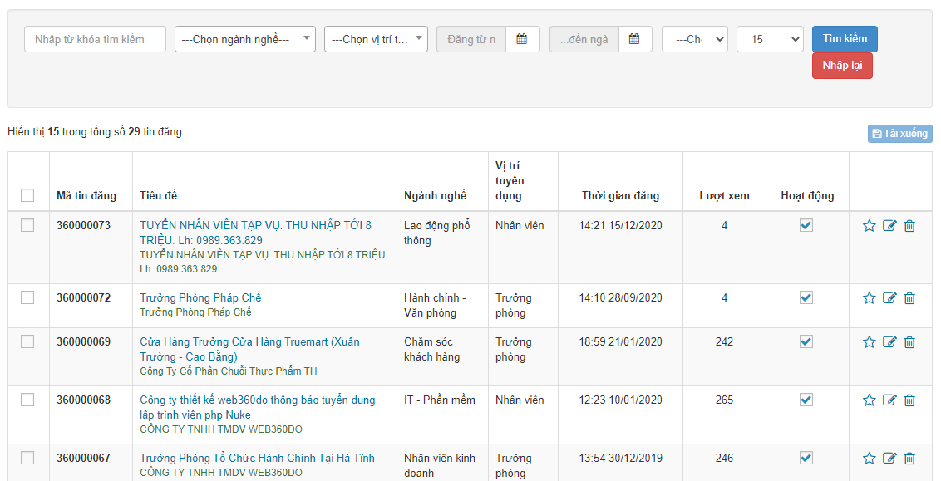Open the page size dropdown showing 15
941x481 pixels.
pos(770,39)
